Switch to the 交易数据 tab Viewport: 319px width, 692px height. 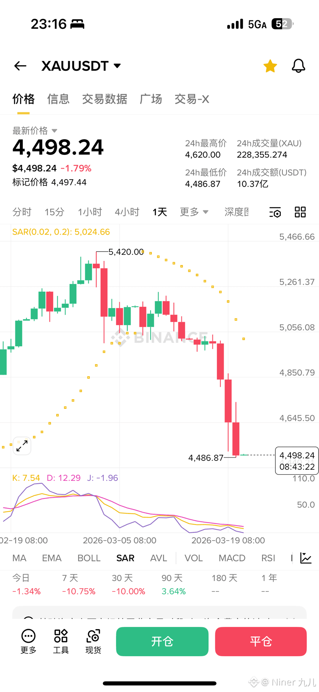pyautogui.click(x=104, y=99)
